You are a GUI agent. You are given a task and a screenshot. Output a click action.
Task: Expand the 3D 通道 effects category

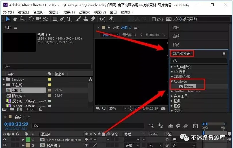(172, 72)
